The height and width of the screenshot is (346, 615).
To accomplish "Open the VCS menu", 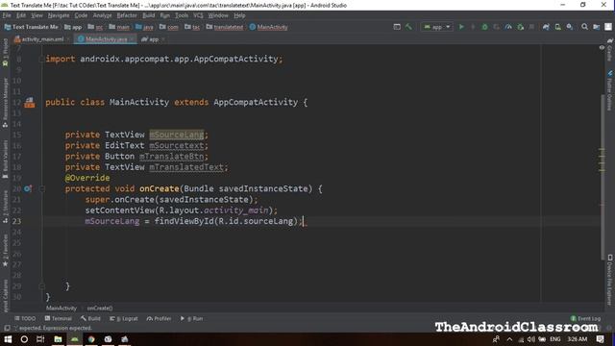I will click(x=198, y=15).
